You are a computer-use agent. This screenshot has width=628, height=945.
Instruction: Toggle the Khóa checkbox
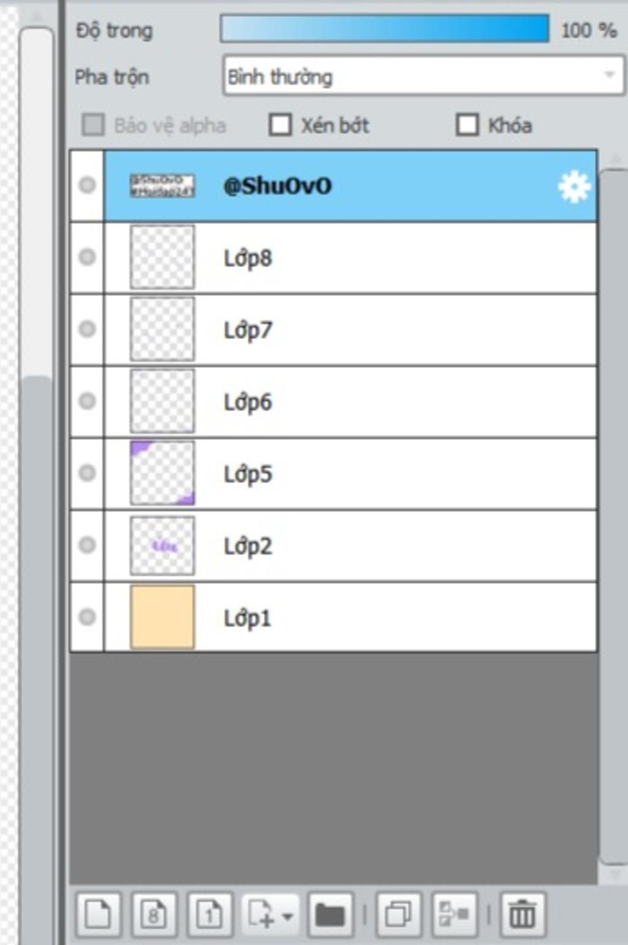[x=467, y=125]
